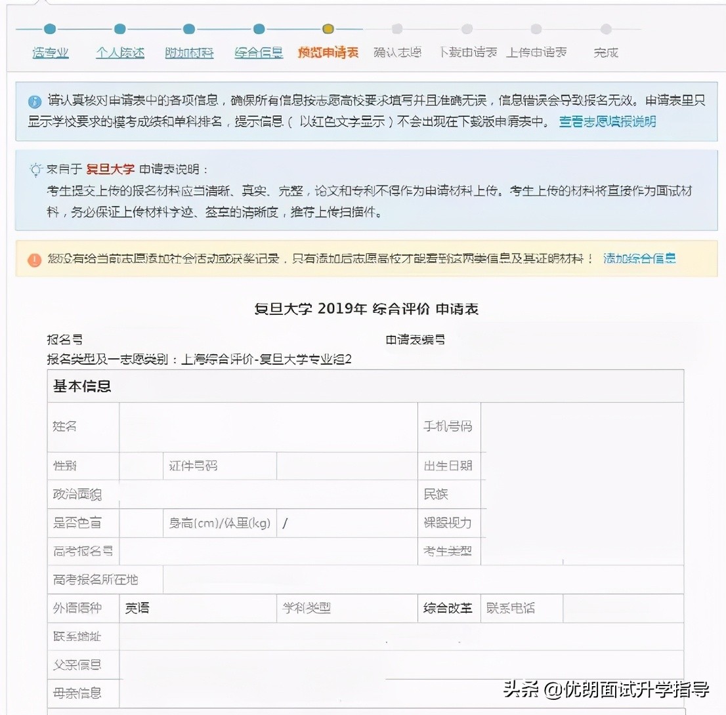726x715 pixels.
Task: Click the progress dot above 个人陈述
Action: point(120,29)
